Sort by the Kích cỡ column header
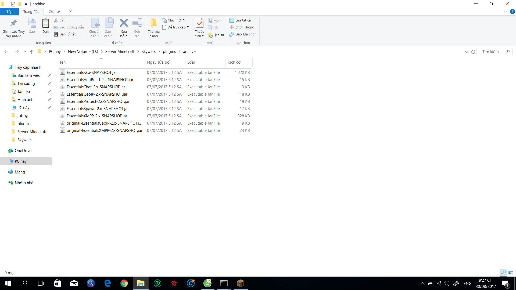 point(234,62)
